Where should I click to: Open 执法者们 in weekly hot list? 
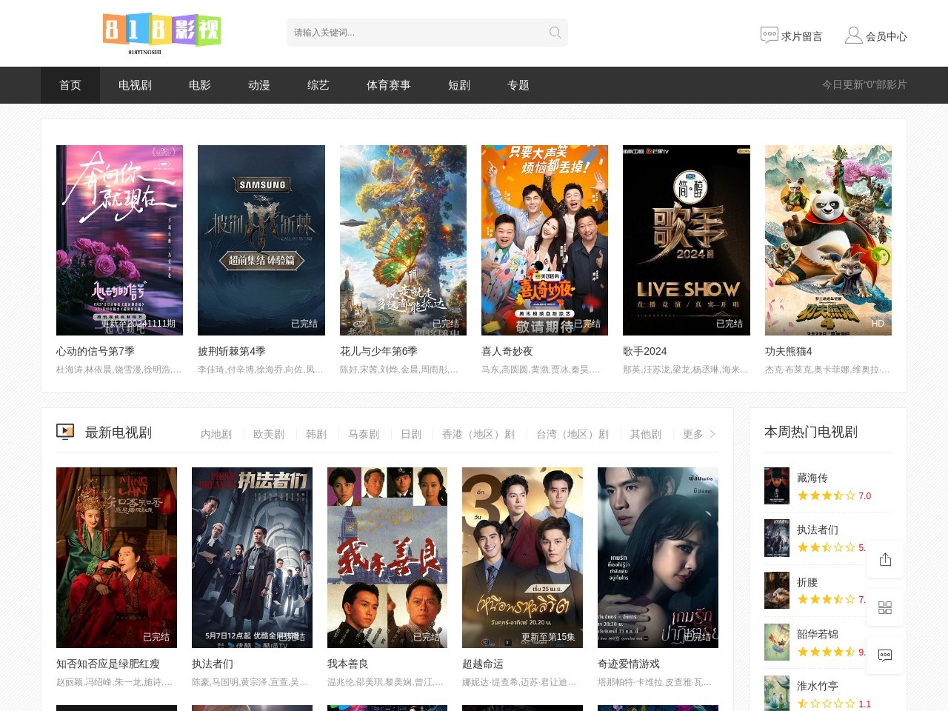click(x=818, y=530)
